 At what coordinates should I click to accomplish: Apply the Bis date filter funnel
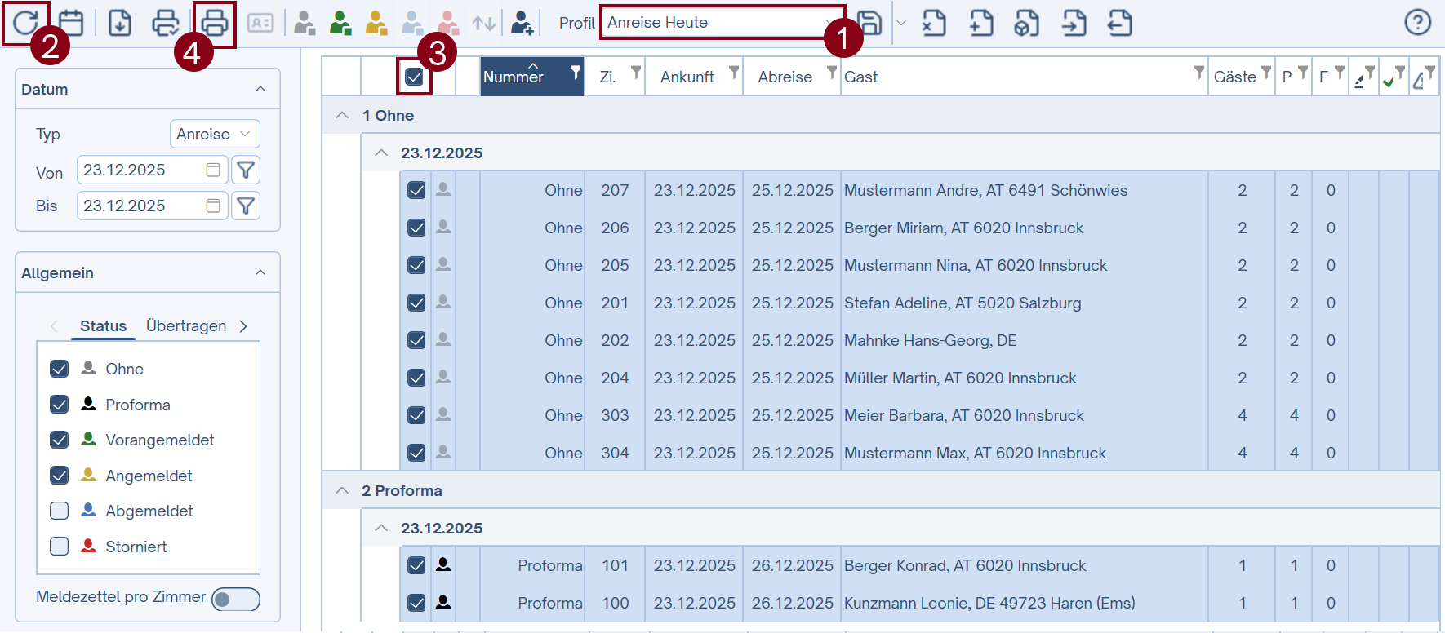pos(246,206)
